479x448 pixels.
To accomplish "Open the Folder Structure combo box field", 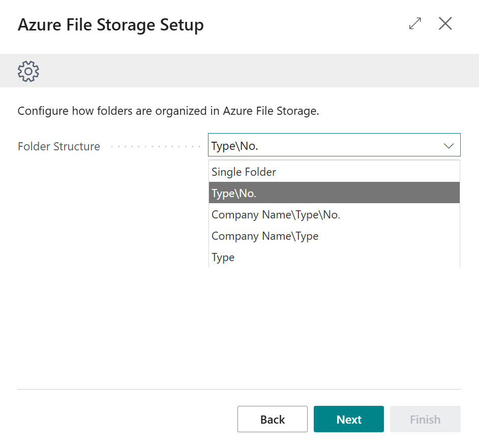I will (325, 146).
